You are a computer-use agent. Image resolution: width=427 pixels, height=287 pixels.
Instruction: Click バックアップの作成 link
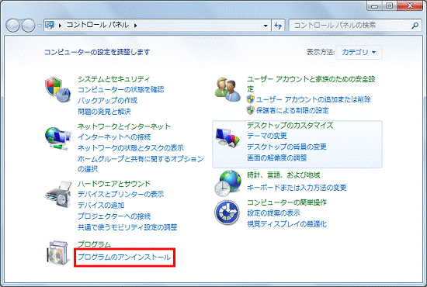[x=108, y=101]
